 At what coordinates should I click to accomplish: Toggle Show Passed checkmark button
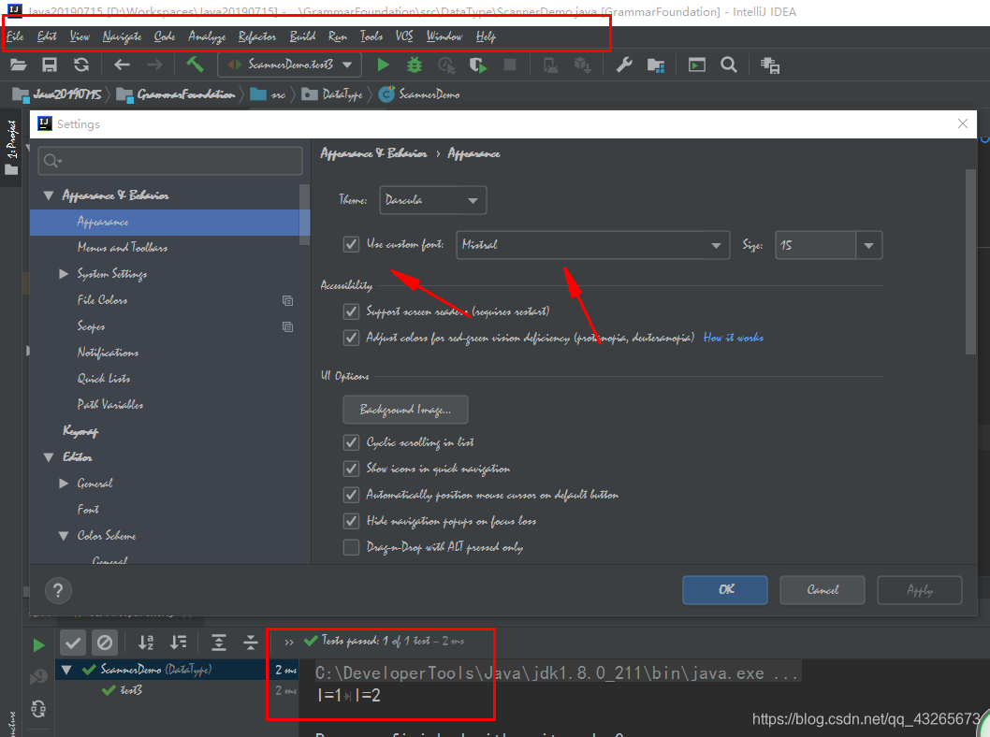tap(73, 643)
